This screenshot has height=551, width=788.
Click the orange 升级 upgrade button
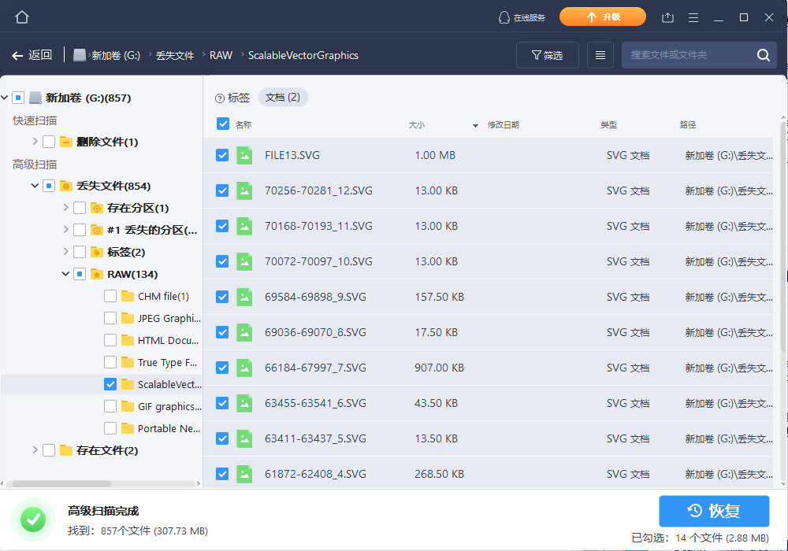click(x=602, y=17)
